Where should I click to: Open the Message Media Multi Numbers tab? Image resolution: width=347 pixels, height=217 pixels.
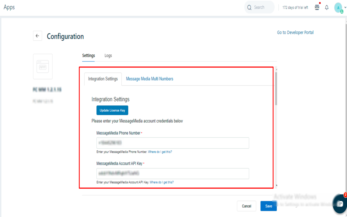150,79
